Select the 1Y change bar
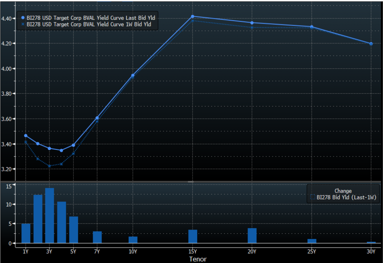Viewport: 383px width, 263px height. point(26,233)
